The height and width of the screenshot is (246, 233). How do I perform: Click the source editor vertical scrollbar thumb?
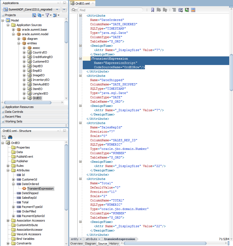point(231,73)
